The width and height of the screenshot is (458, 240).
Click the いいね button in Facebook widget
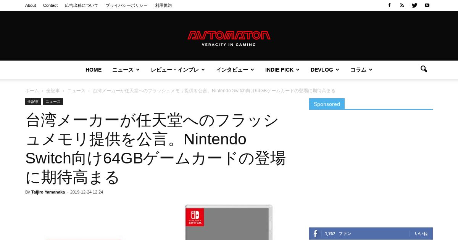[x=421, y=234]
